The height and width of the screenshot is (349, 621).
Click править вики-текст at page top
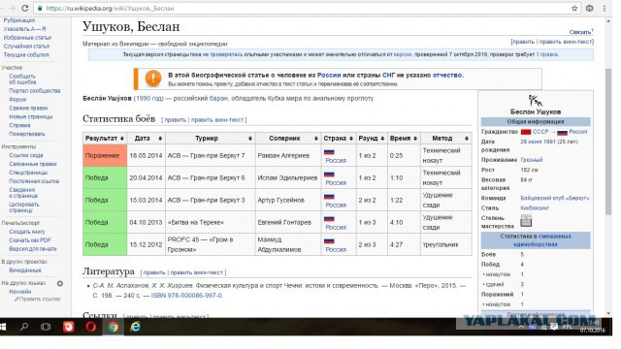point(566,41)
